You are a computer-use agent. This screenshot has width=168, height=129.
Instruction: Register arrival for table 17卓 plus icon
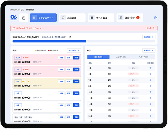click(x=150, y=110)
